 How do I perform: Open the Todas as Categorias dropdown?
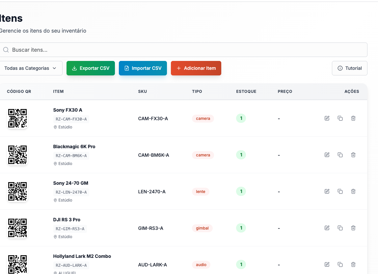pyautogui.click(x=31, y=68)
